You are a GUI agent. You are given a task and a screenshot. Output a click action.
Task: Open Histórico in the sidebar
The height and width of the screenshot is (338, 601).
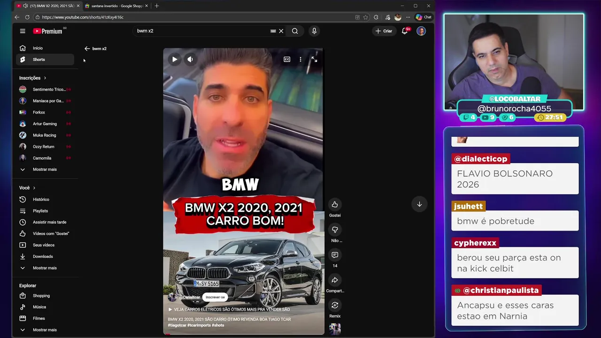(45, 200)
